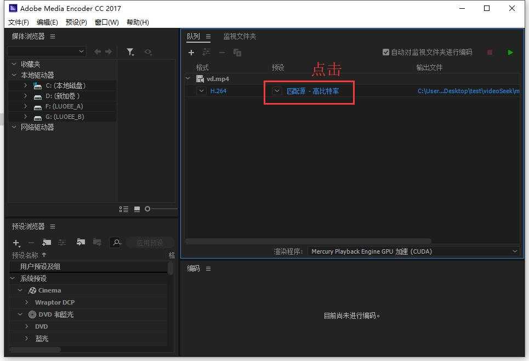Image resolution: width=529 pixels, height=361 pixels.
Task: Start the queue with green play button
Action: (x=510, y=52)
